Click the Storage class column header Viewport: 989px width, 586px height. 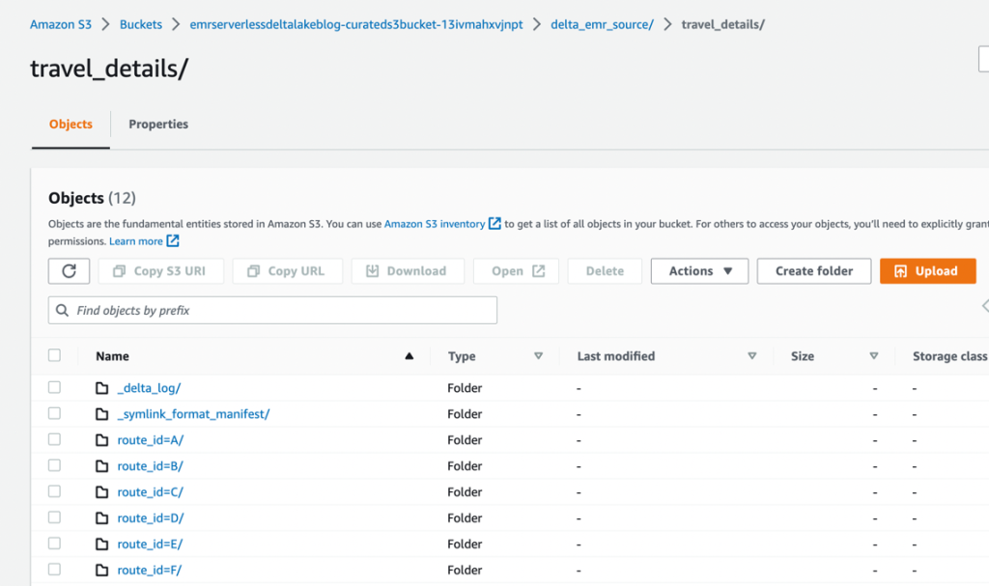[x=949, y=356]
